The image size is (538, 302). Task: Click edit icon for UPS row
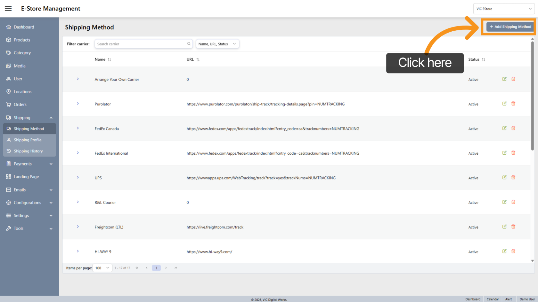[x=504, y=177]
